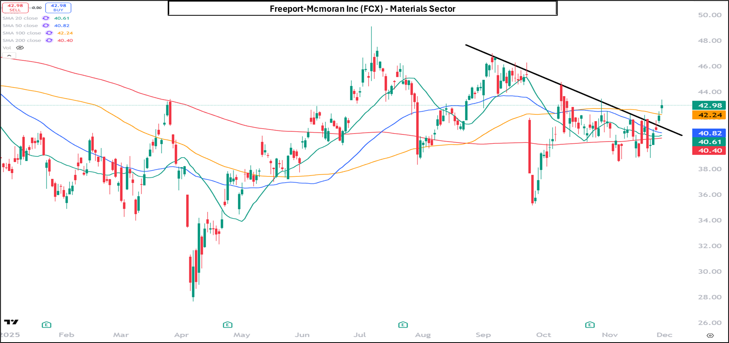Select the SMA 100 close legend label
The image size is (729, 343).
(x=22, y=33)
